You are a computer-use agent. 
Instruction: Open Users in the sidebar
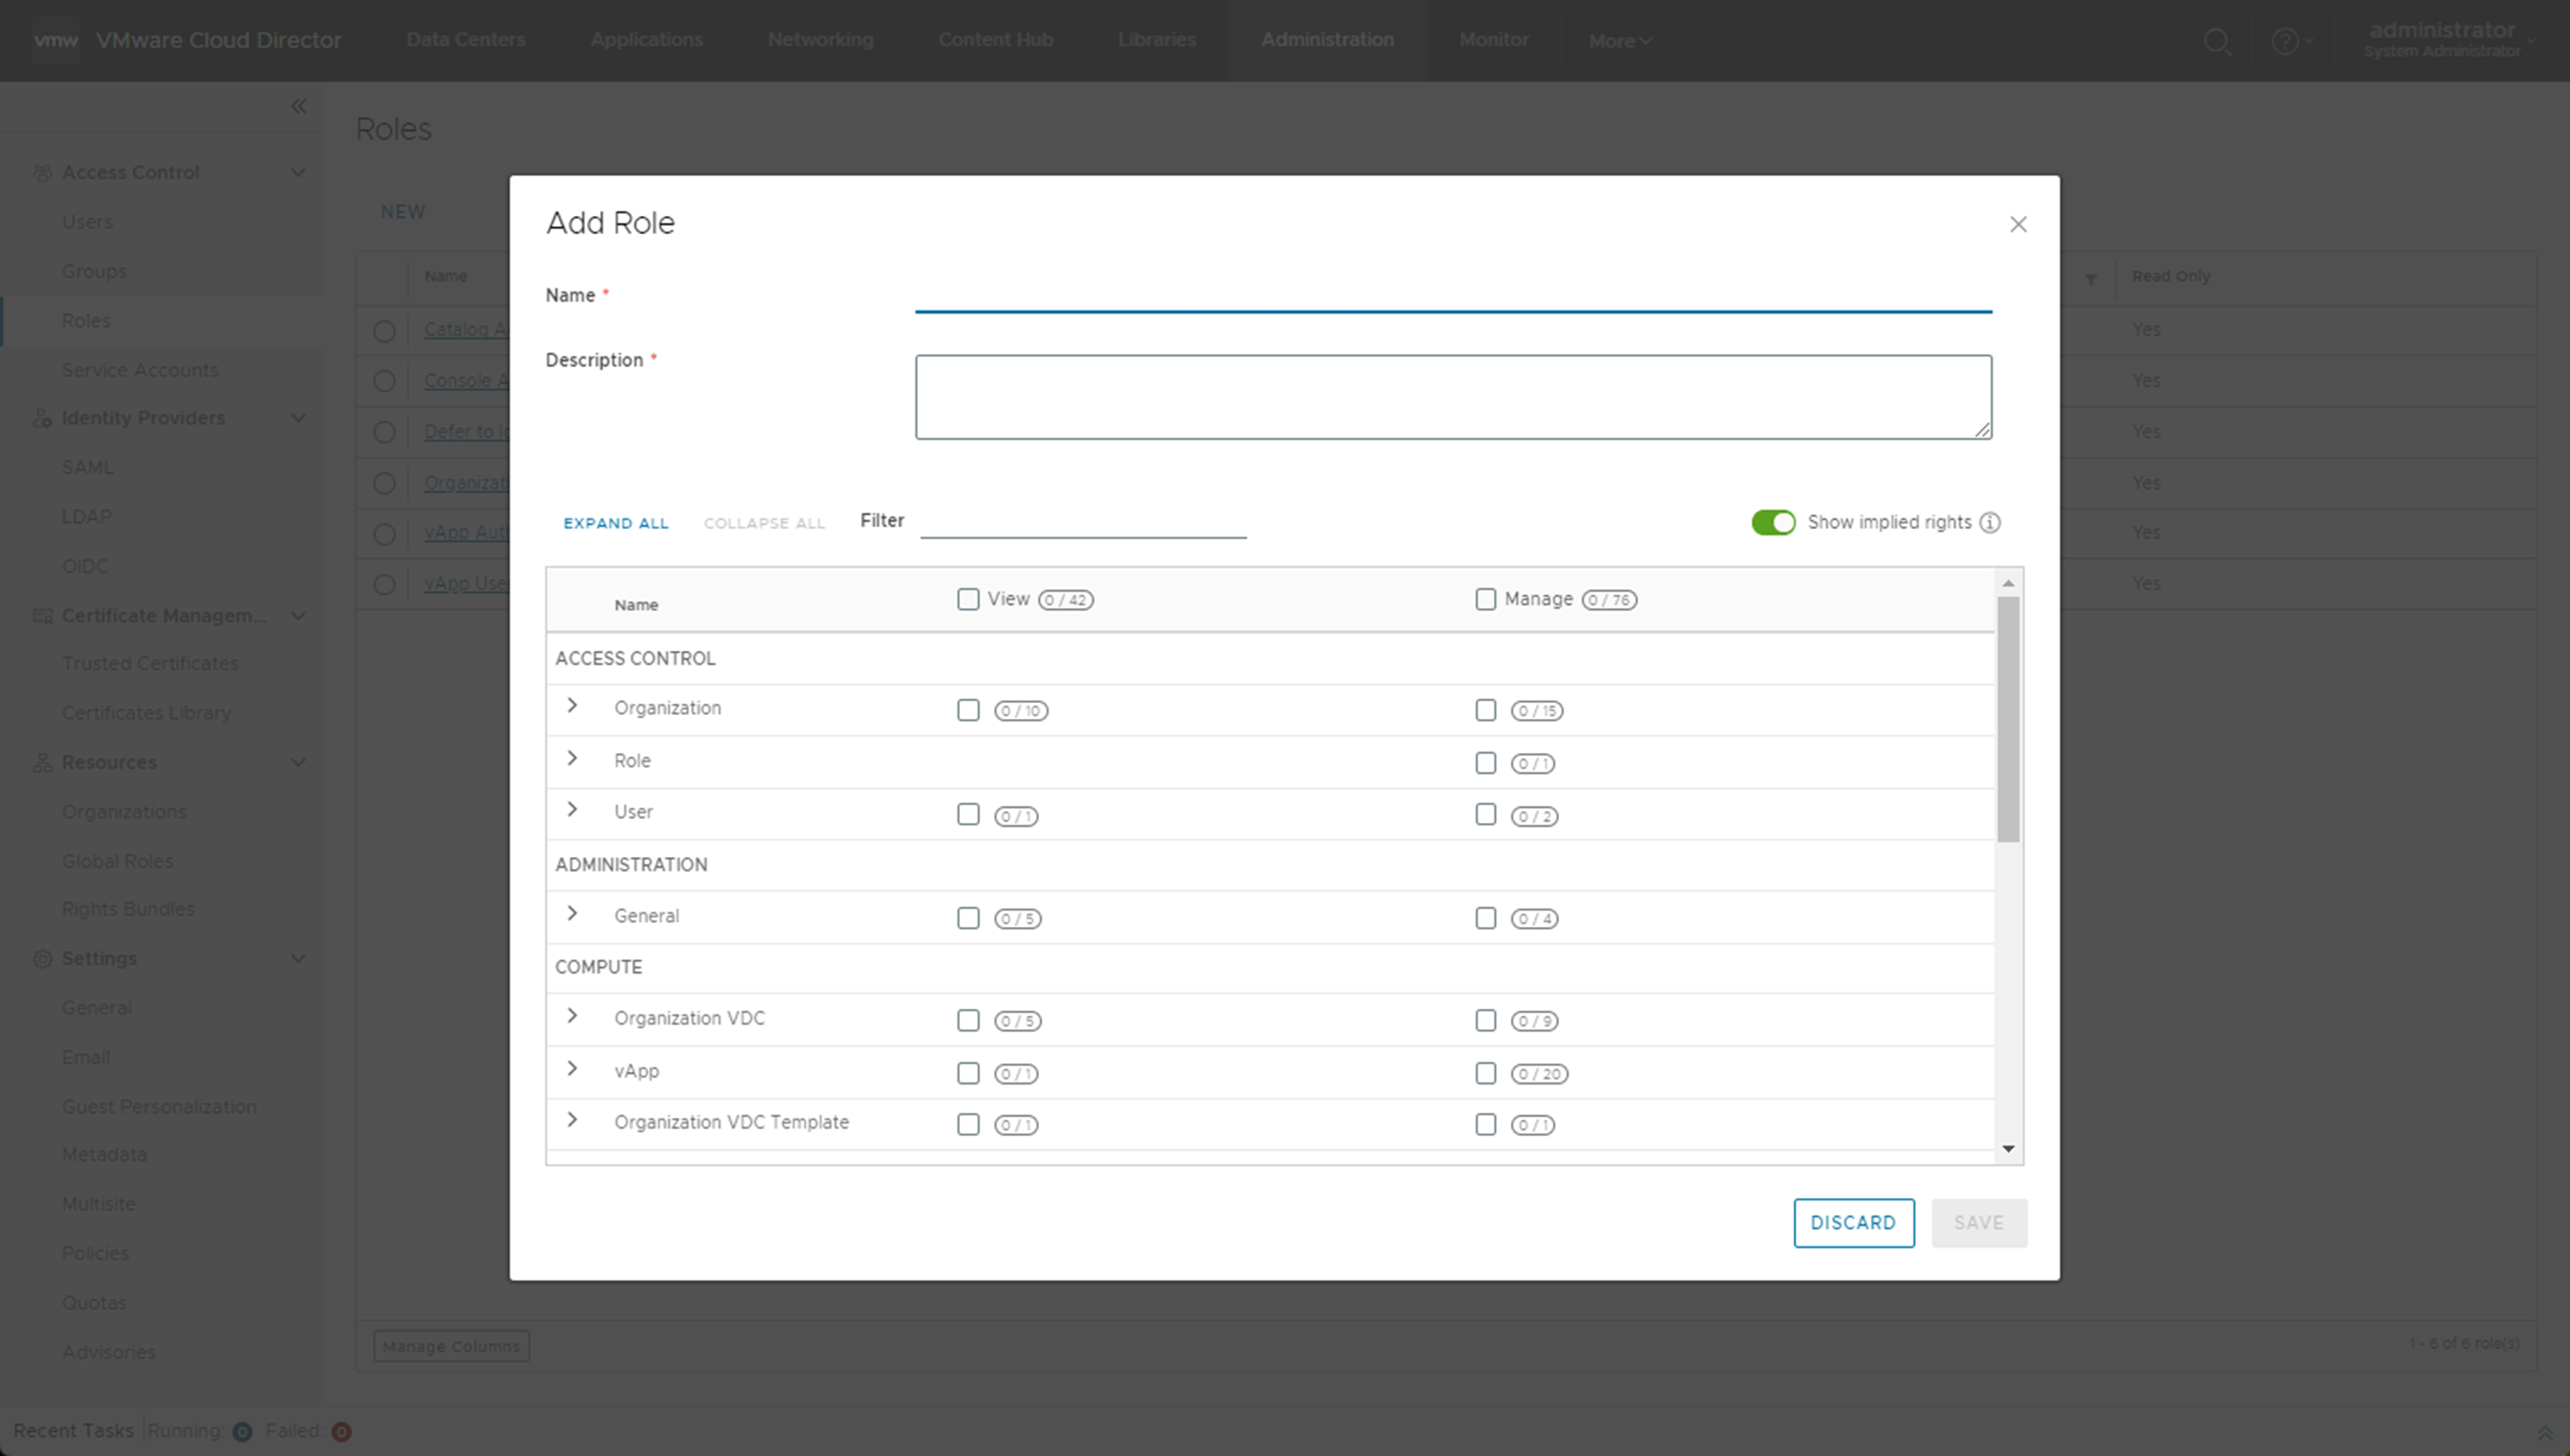point(87,222)
